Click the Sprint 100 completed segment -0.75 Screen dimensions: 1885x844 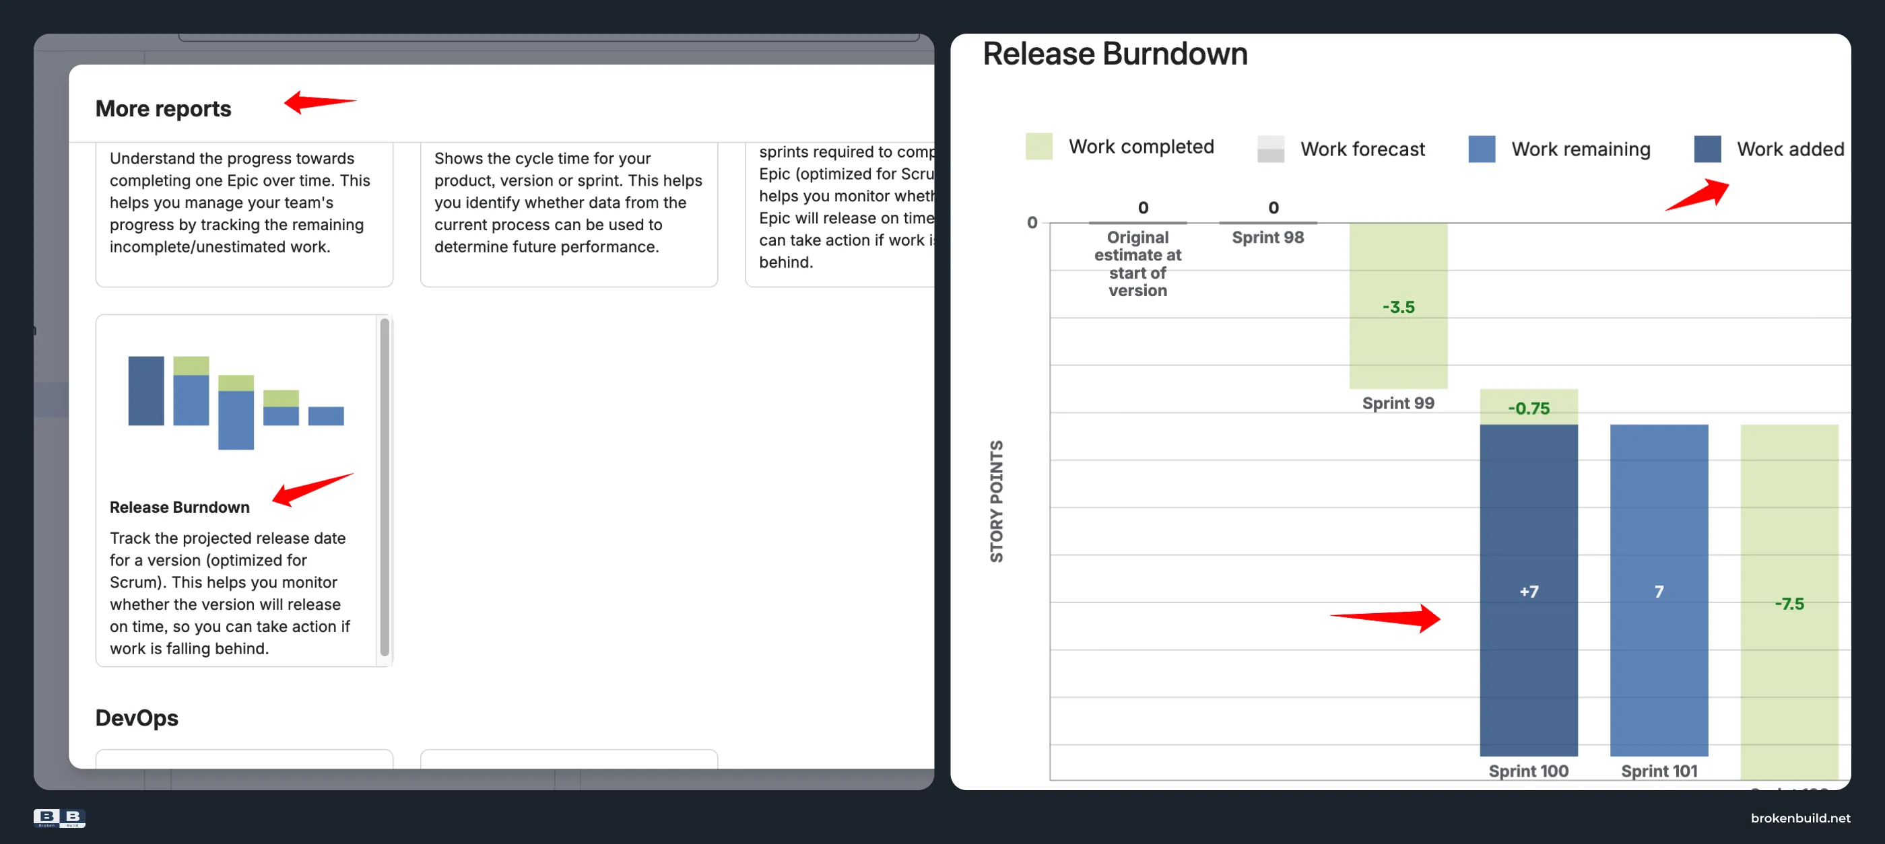pyautogui.click(x=1529, y=407)
